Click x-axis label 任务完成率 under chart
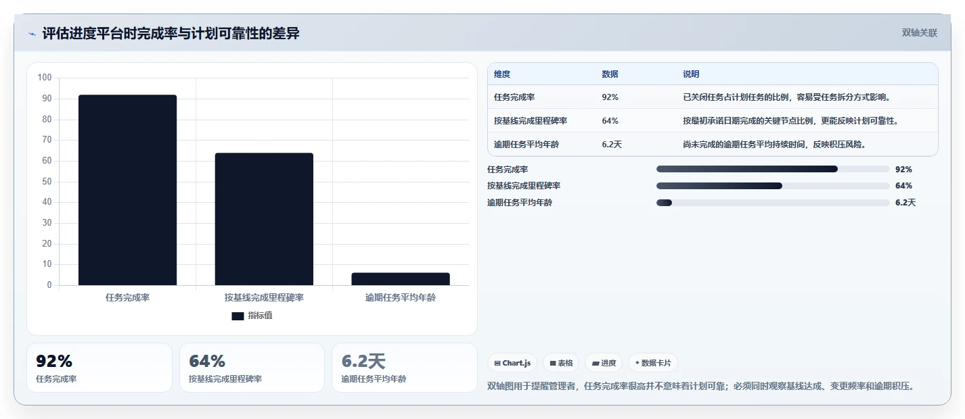 click(127, 297)
